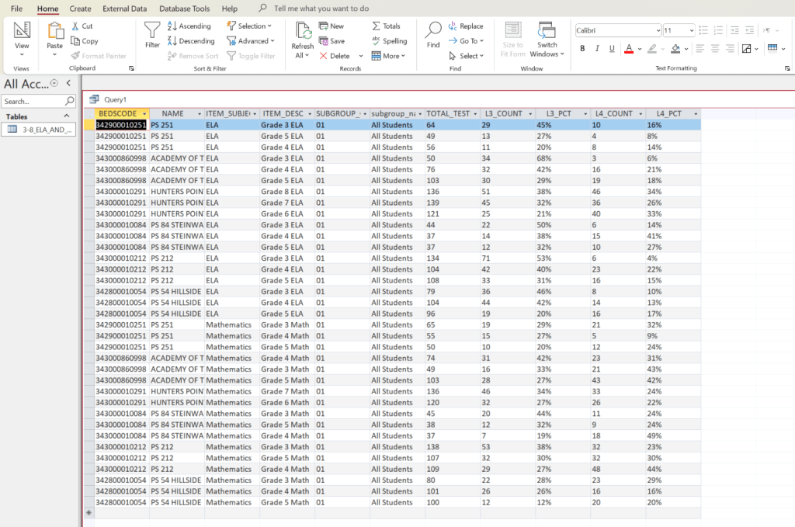Open the External Data tab

click(x=125, y=9)
